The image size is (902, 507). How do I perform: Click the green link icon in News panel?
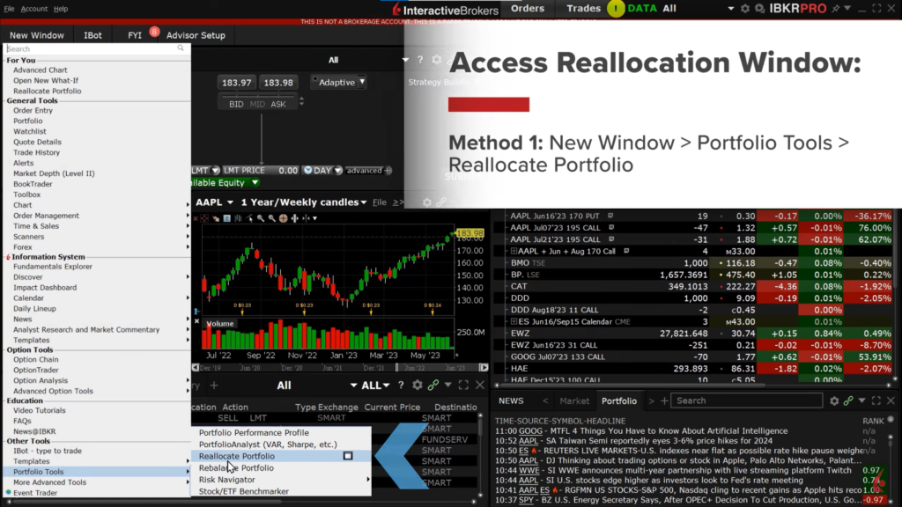pyautogui.click(x=851, y=400)
